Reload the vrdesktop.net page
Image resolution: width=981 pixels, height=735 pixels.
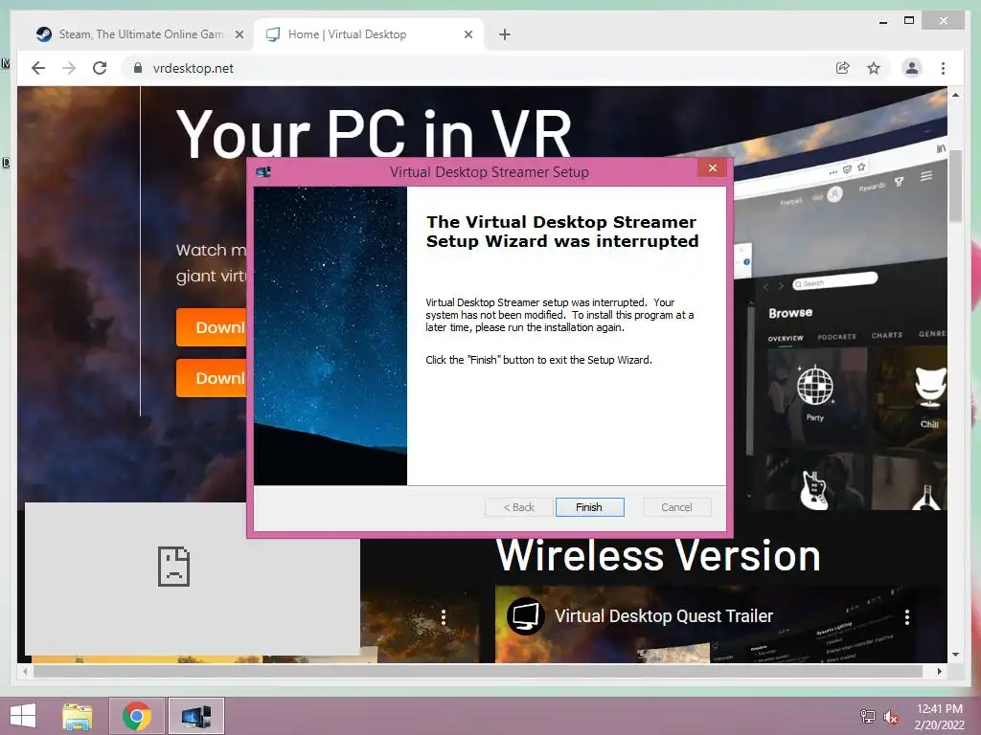(100, 68)
